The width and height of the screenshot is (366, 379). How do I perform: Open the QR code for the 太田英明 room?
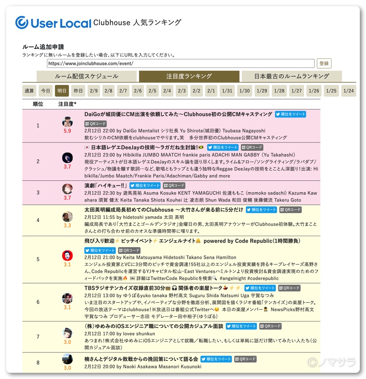click(x=290, y=210)
